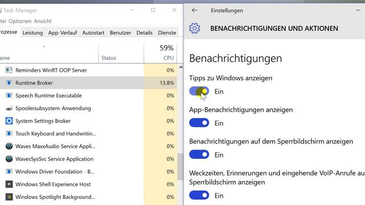Switch to the Dienste tab

167,33
